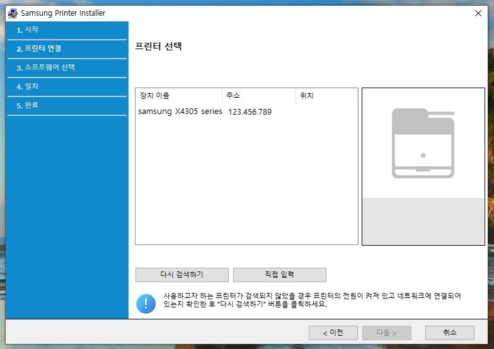
Task: Click the help text about 다시 검색하기
Action: 312,300
